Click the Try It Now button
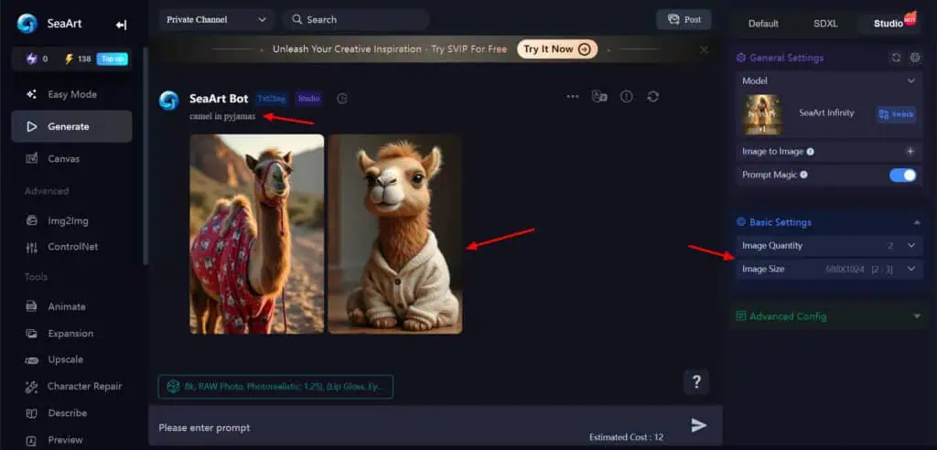This screenshot has width=937, height=450. (557, 49)
